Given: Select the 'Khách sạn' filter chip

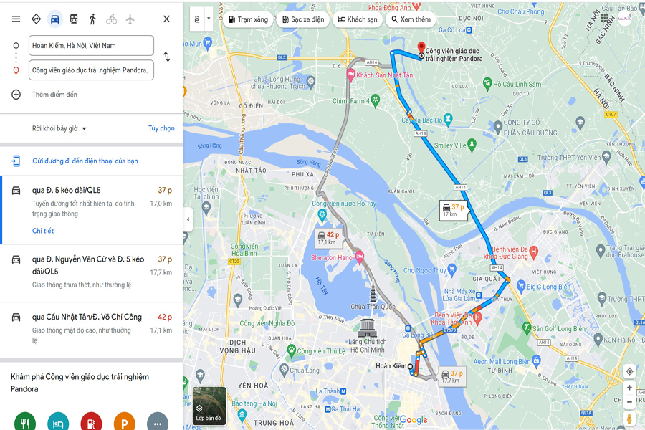Looking at the screenshot, I should click(358, 19).
